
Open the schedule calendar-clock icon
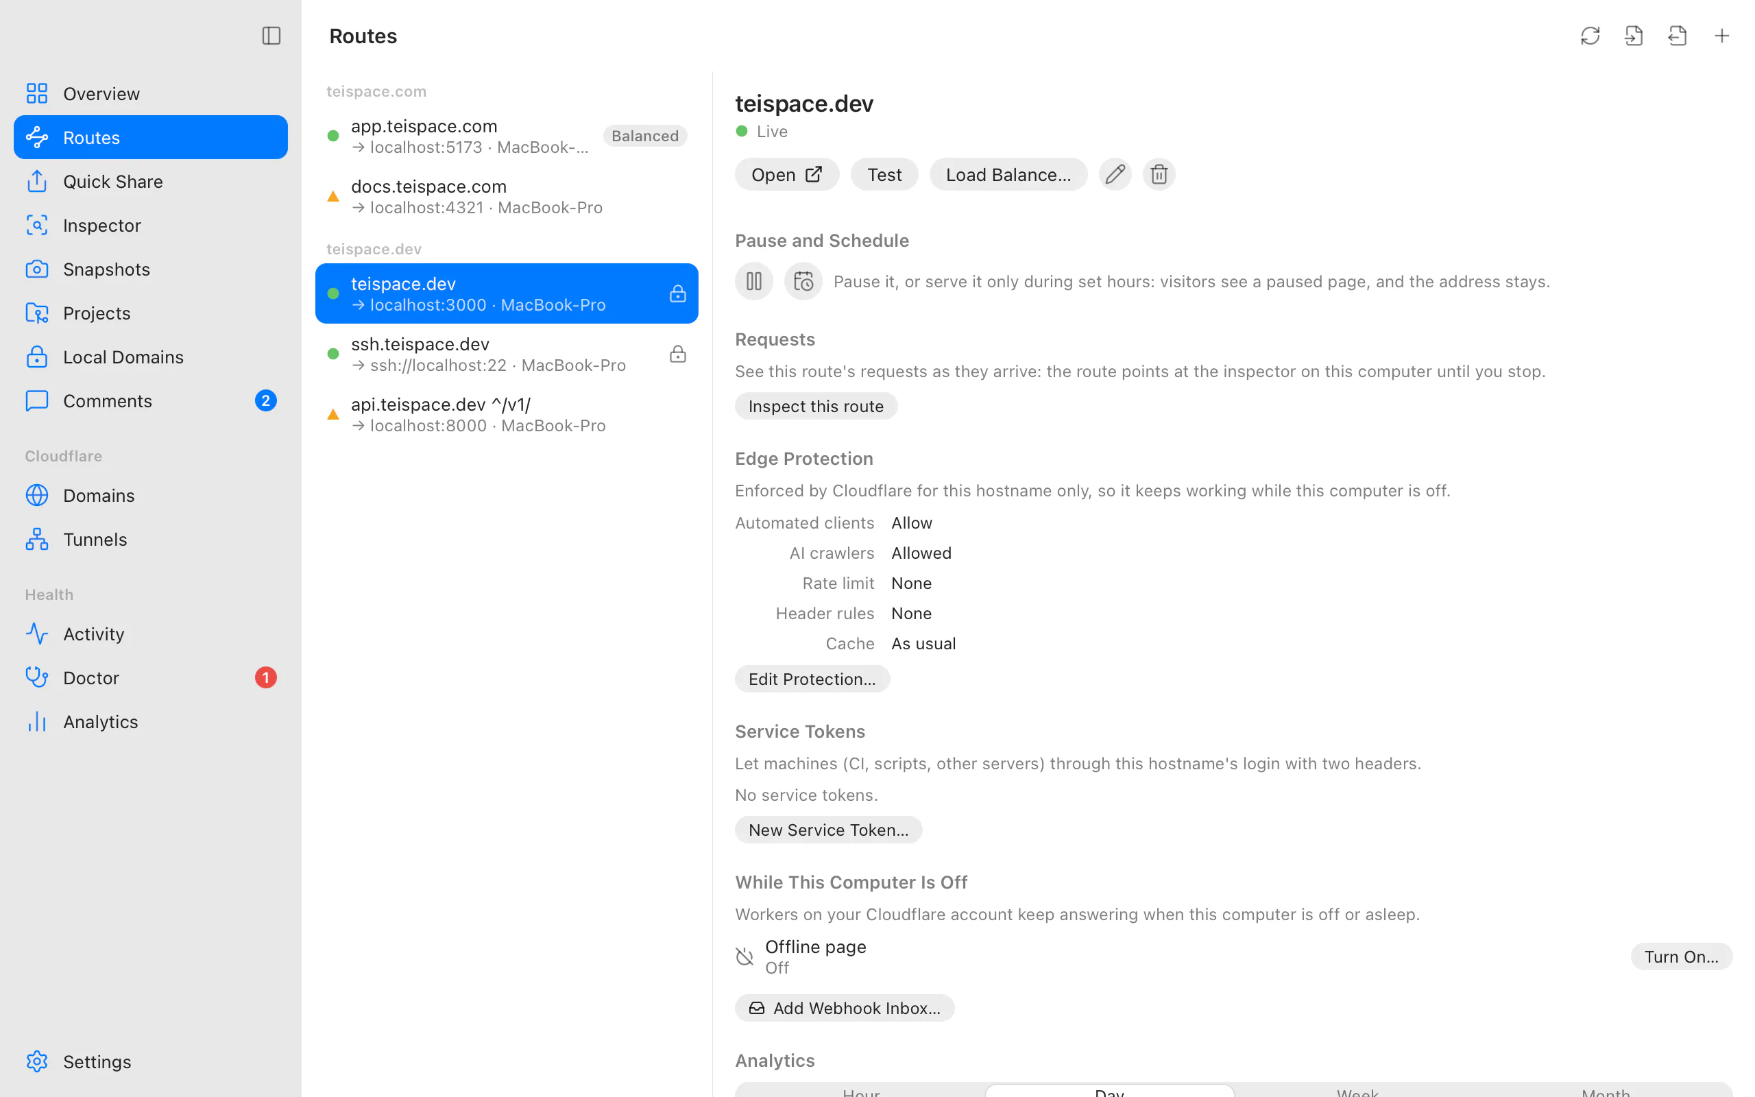[x=803, y=281]
